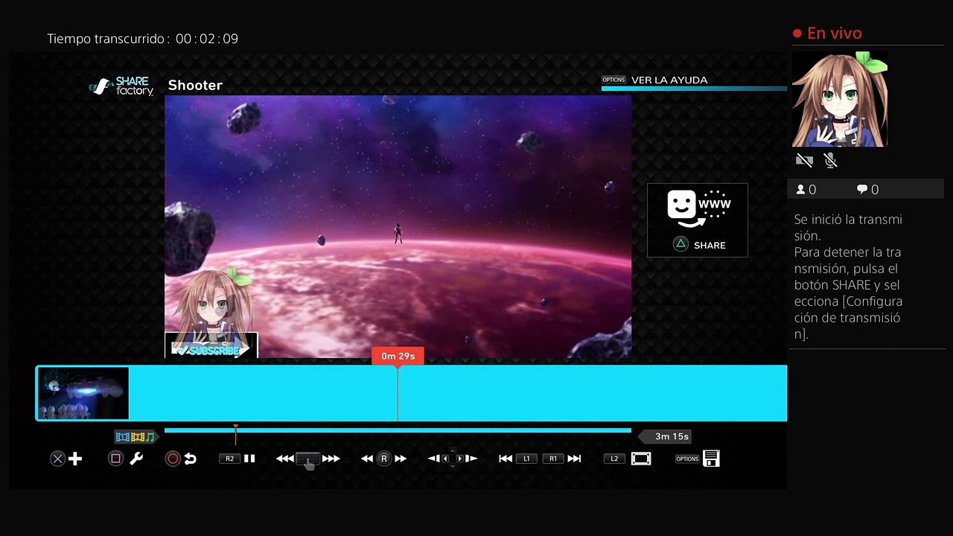953x536 pixels.
Task: Click the project title Shooter
Action: [x=195, y=85]
